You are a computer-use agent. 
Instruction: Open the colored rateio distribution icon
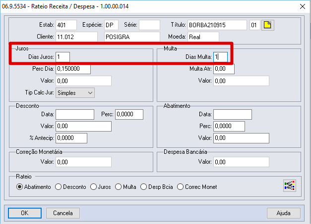tap(290, 185)
